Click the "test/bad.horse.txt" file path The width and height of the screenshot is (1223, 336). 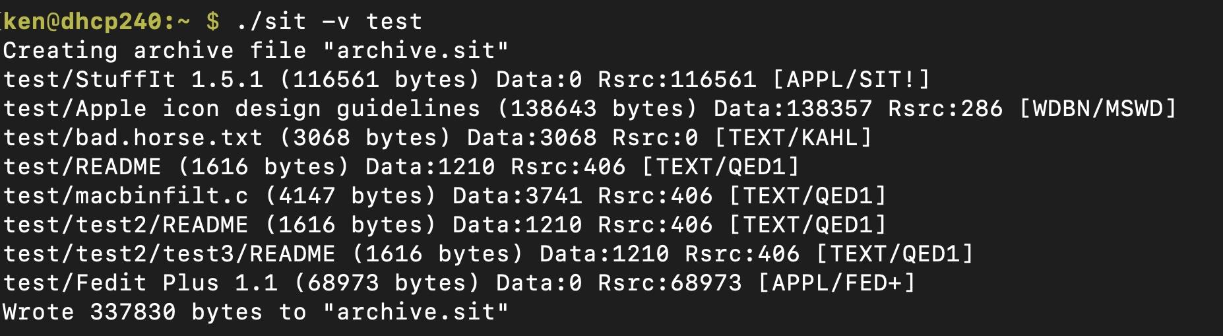coord(133,138)
